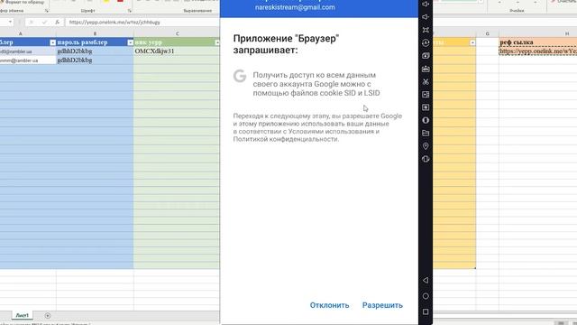Select cell with password gdhhD2bkbg in row 2
This screenshot has width=577, height=325.
95,51
